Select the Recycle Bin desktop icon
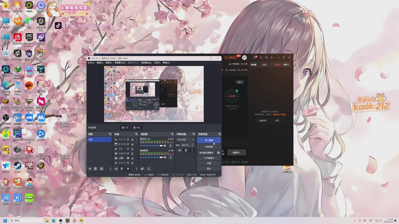The image size is (399, 224). click(x=5, y=54)
